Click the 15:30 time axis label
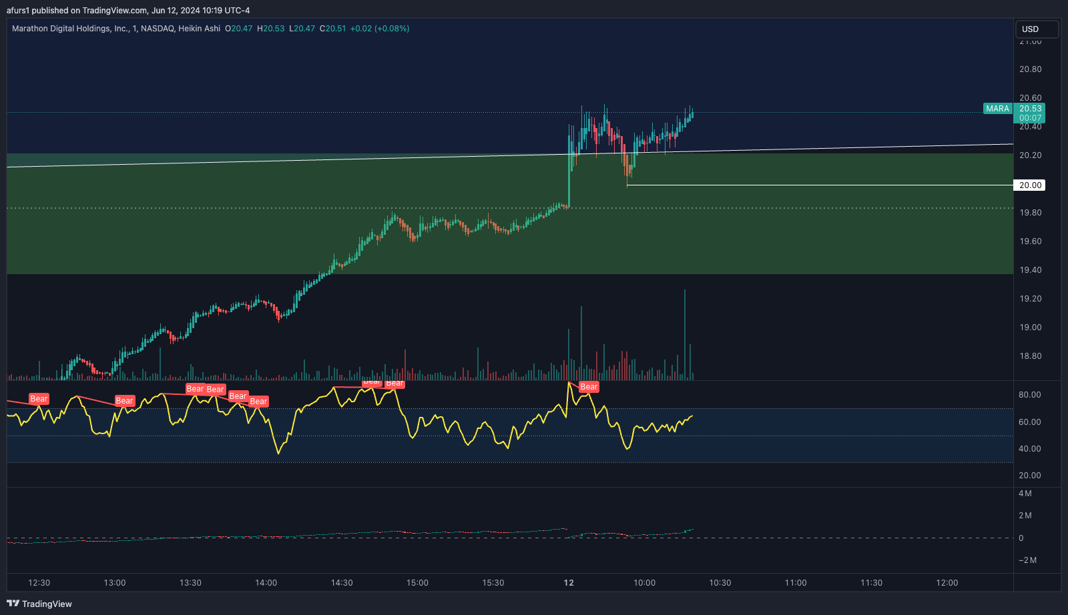This screenshot has width=1068, height=615. (x=493, y=583)
